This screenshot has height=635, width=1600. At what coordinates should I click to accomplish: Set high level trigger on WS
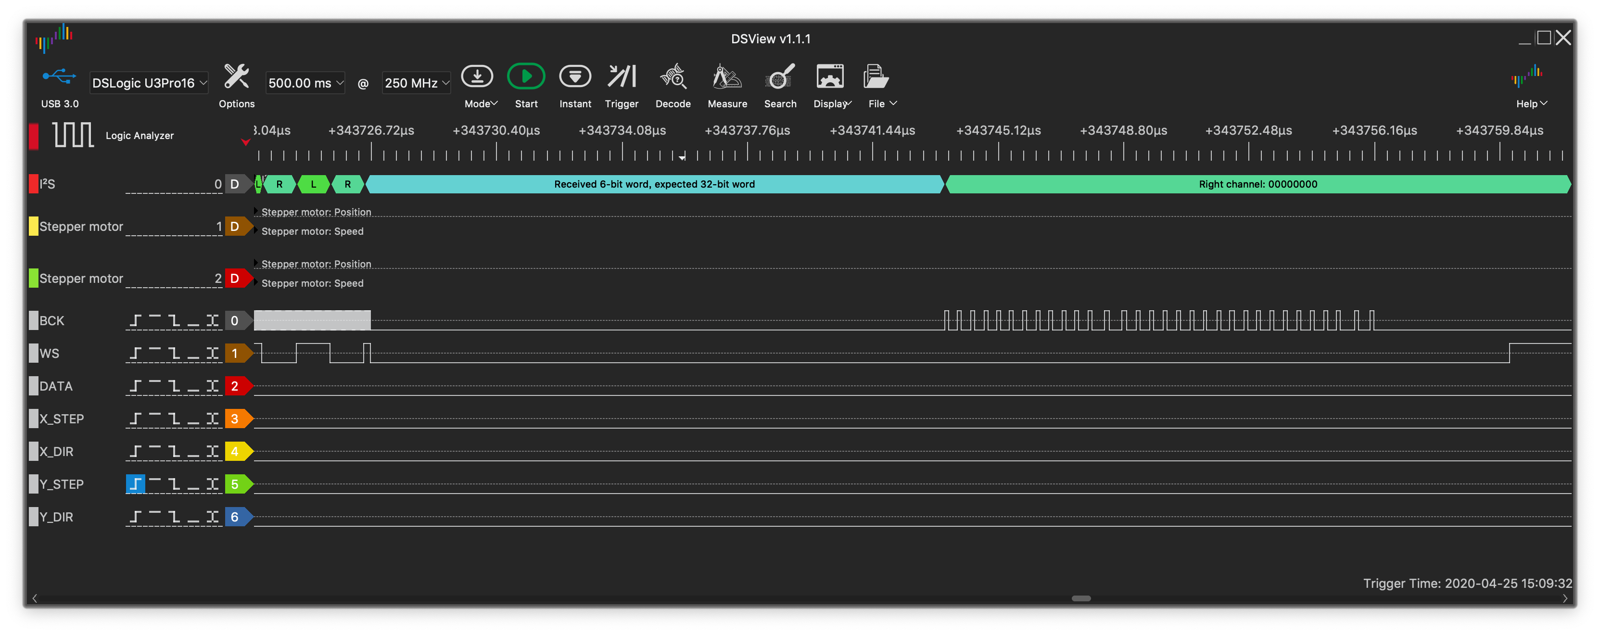(154, 354)
